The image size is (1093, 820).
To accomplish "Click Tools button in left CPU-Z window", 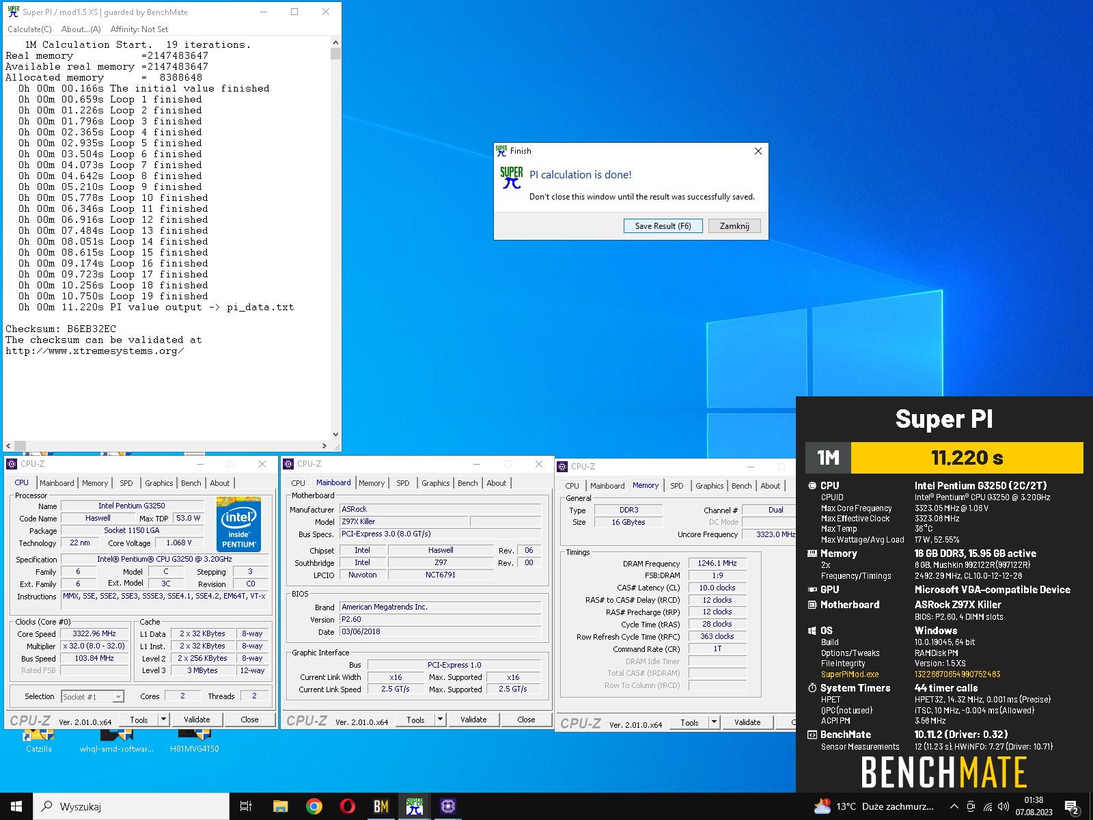I will click(x=139, y=720).
